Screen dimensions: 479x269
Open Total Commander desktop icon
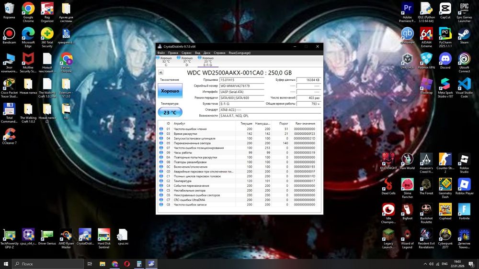pos(9,113)
